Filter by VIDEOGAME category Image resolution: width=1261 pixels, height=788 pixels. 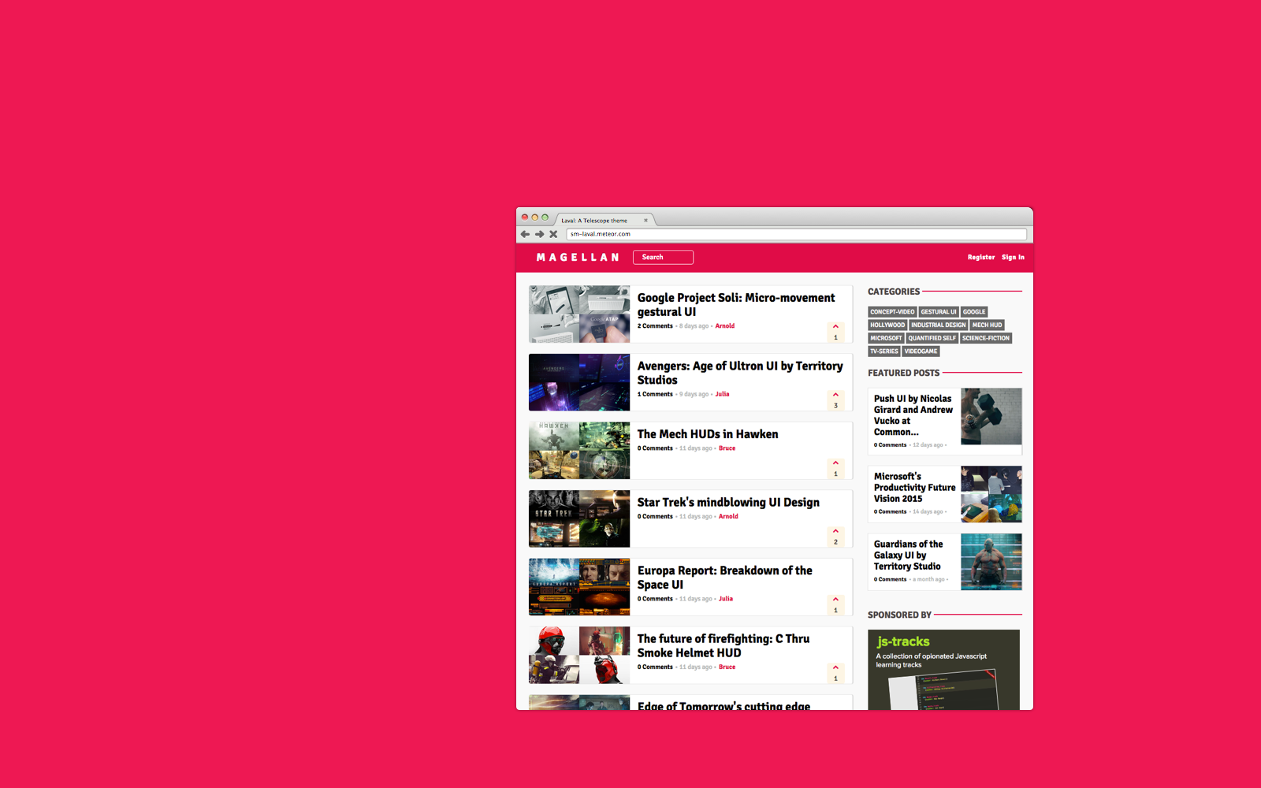921,351
